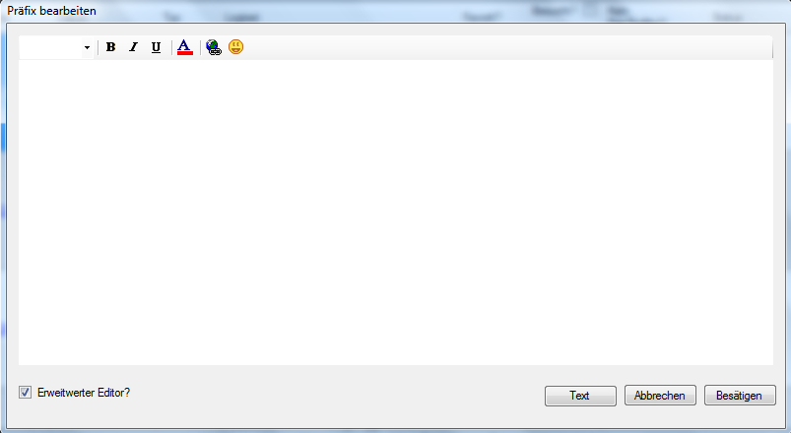Uncheck the Erweiterter Editor checkbox

tap(25, 393)
